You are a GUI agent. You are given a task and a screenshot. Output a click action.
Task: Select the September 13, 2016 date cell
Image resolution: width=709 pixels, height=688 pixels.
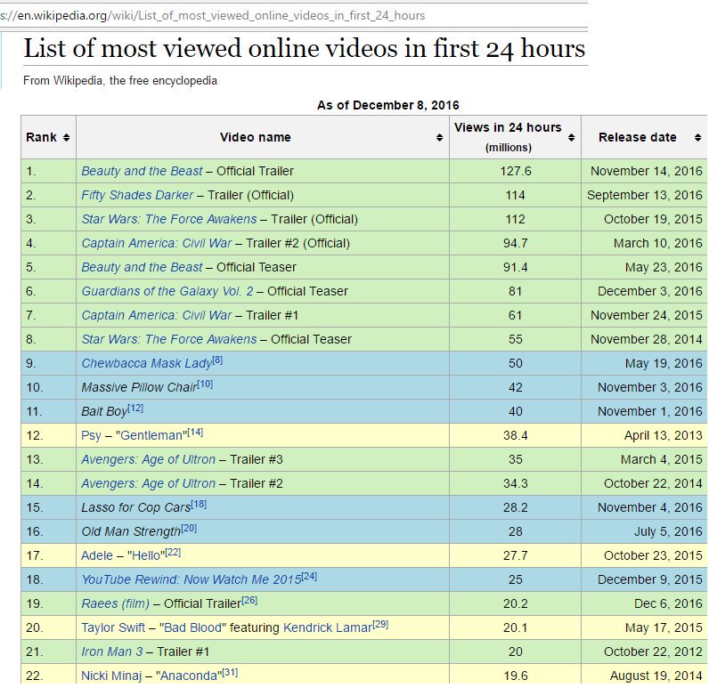click(644, 195)
